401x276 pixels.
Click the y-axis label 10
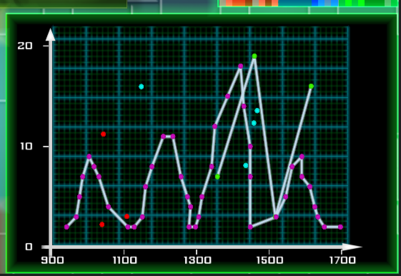click(26, 146)
